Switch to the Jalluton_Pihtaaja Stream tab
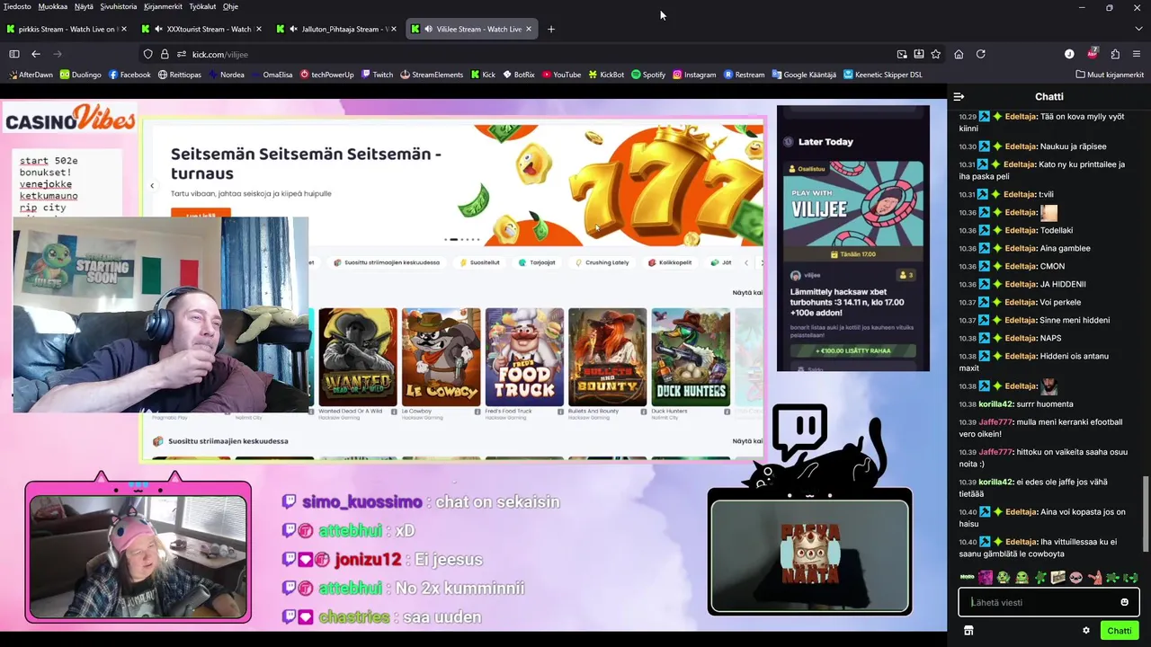This screenshot has width=1151, height=647. coord(336,29)
